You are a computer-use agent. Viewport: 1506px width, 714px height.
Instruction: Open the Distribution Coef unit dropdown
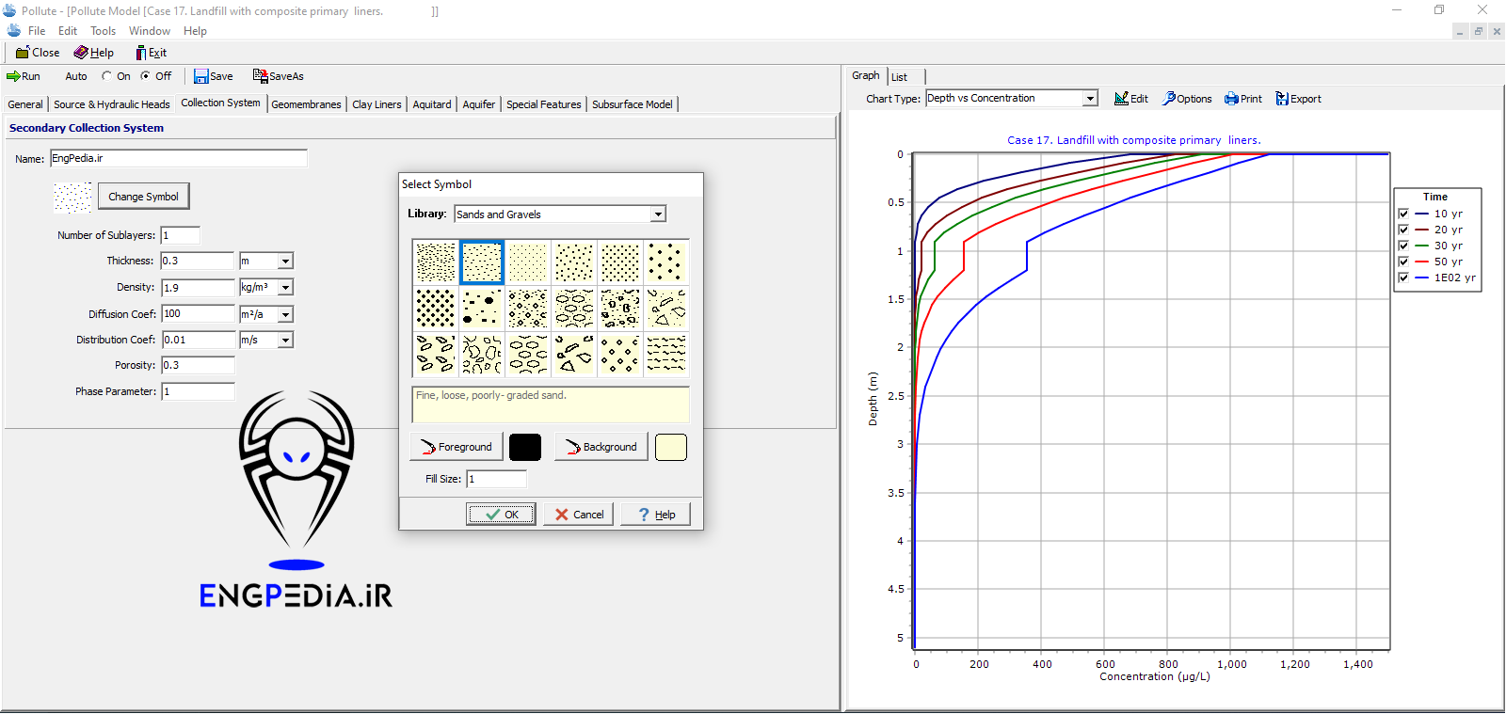click(285, 340)
